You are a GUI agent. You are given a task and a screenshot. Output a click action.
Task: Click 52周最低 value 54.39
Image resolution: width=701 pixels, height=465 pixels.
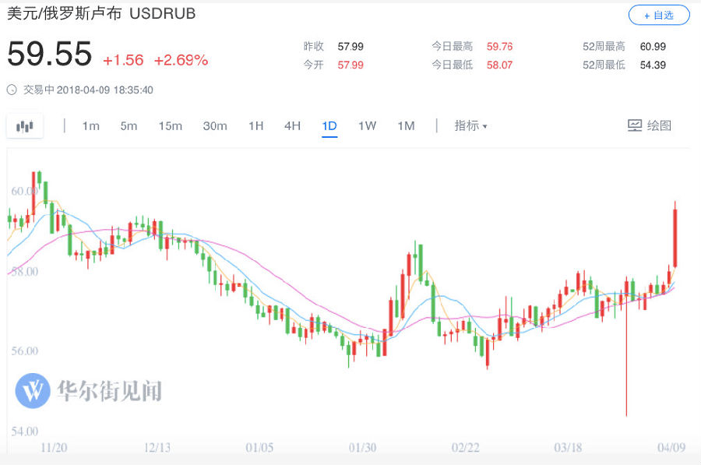(x=653, y=65)
